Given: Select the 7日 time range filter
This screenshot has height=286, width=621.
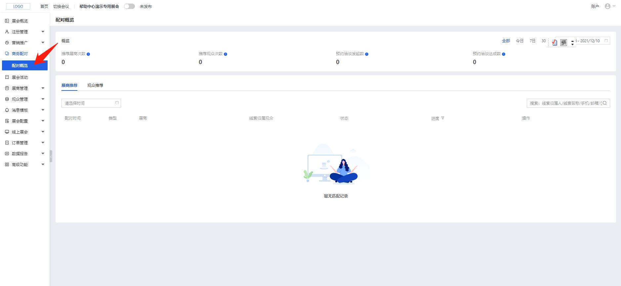Looking at the screenshot, I should (x=532, y=41).
